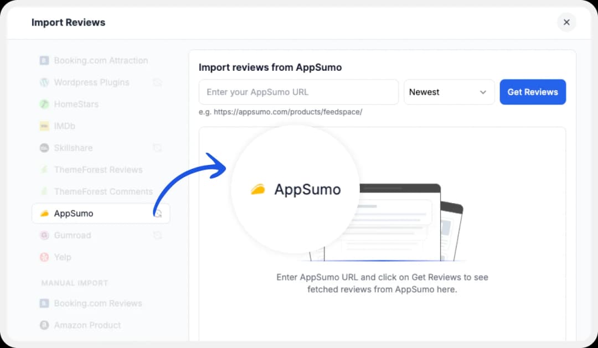This screenshot has width=598, height=348.
Task: Click the IMDb icon in the sidebar
Action: 44,126
